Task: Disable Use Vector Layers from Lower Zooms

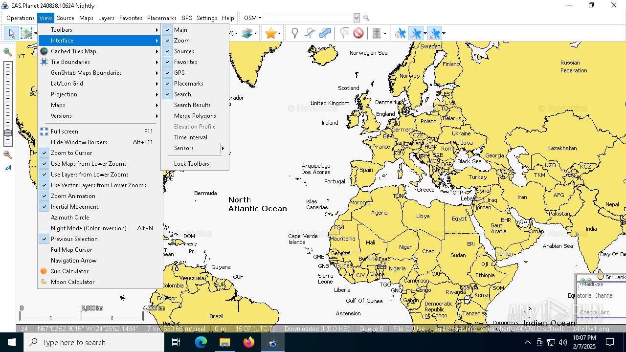Action: pyautogui.click(x=100, y=185)
